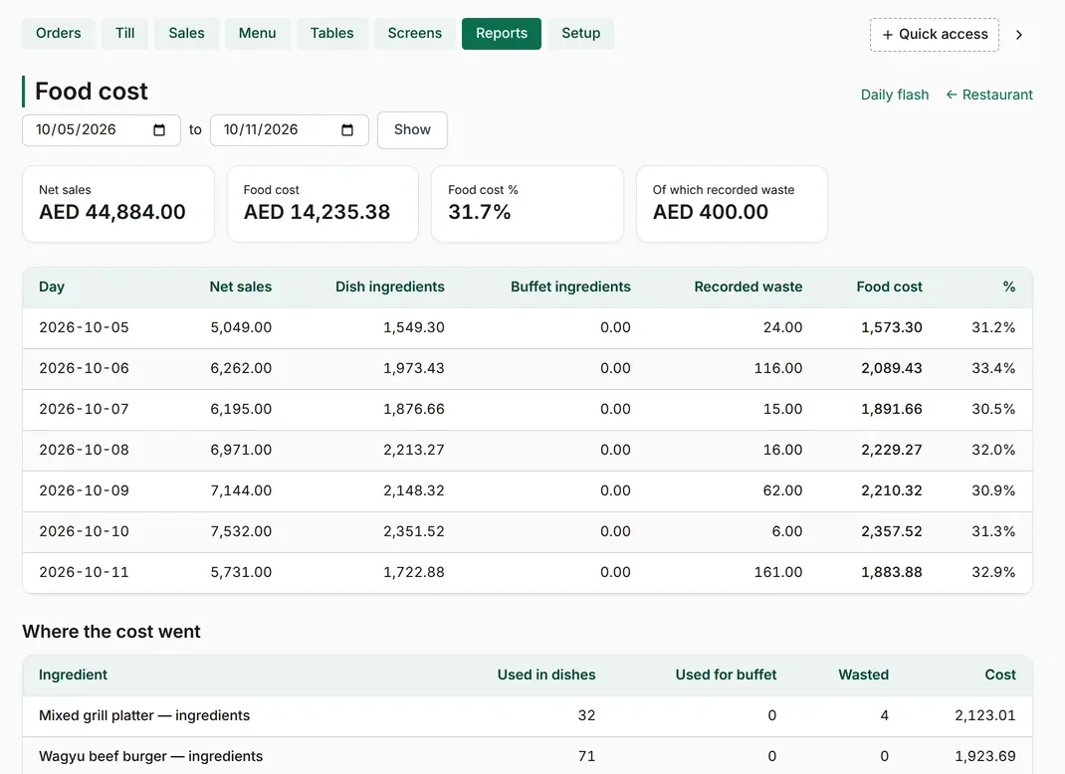Click the Quick access button

(935, 35)
